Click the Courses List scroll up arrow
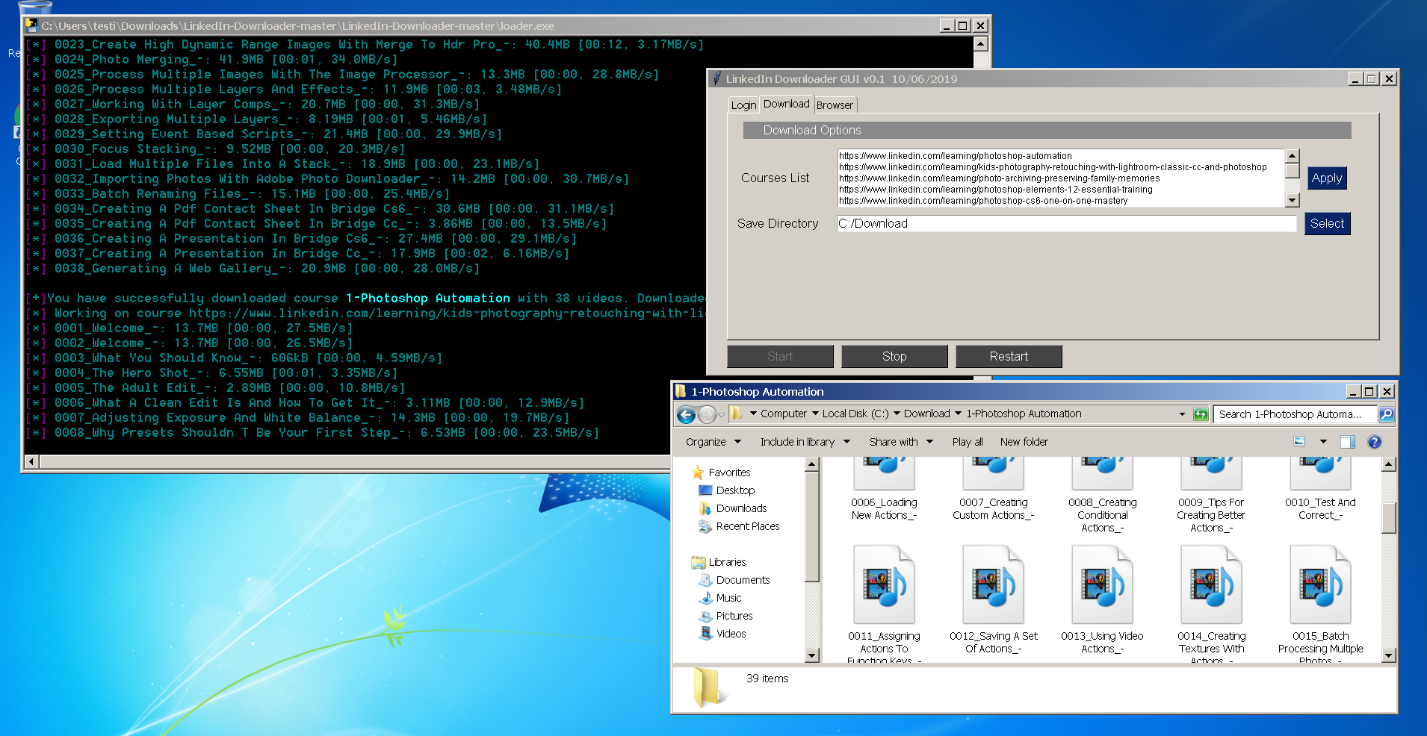The width and height of the screenshot is (1427, 736). coord(1293,156)
